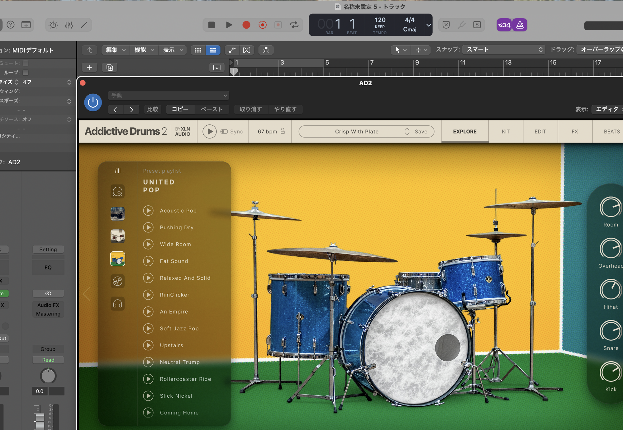This screenshot has height=430, width=623.
Task: Open the quantize オフ stepper
Action: 69,82
